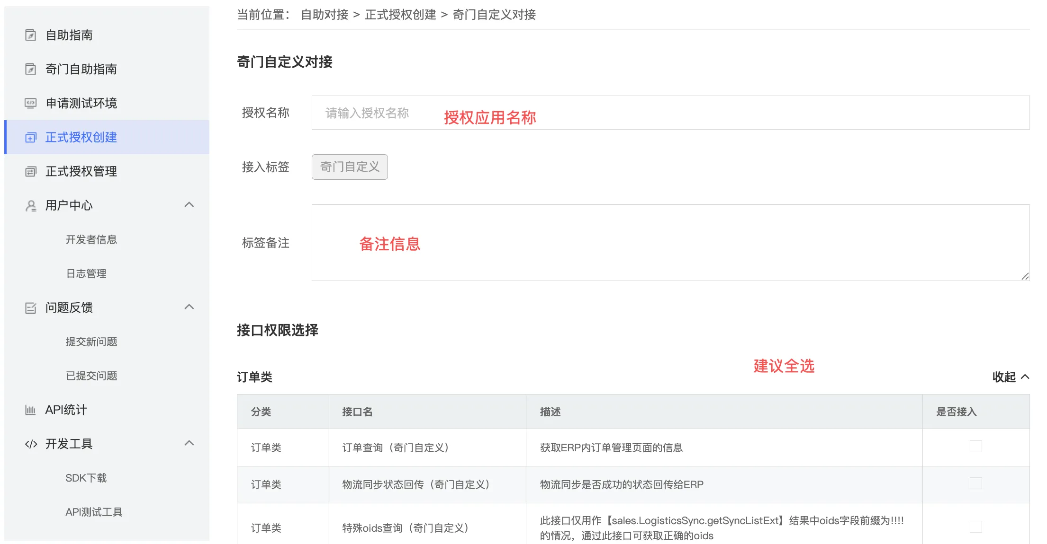Open the 开发者信息 menu item
The height and width of the screenshot is (544, 1047).
(91, 240)
